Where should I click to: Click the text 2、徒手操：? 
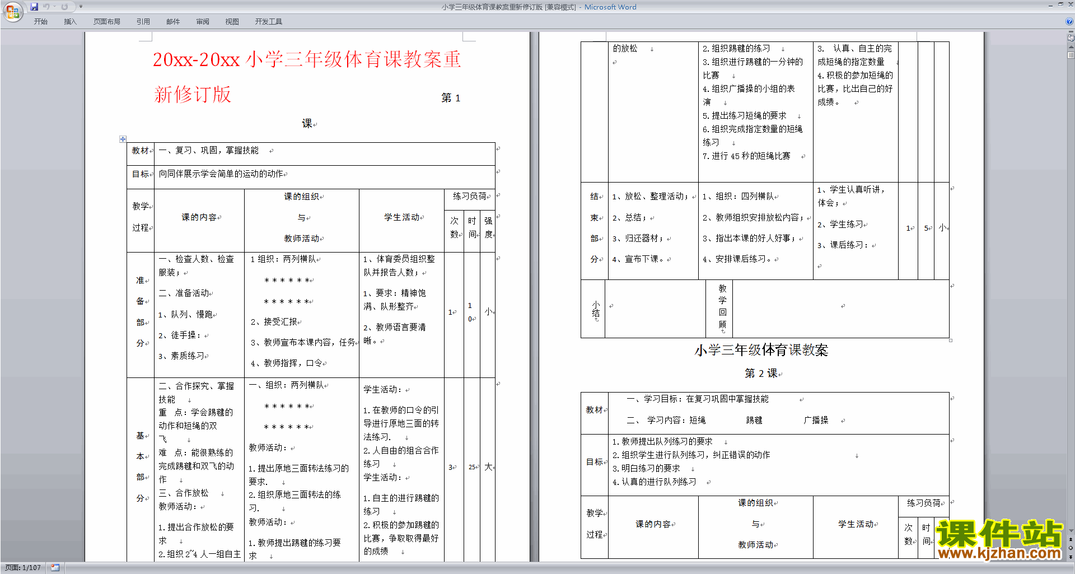(x=180, y=335)
